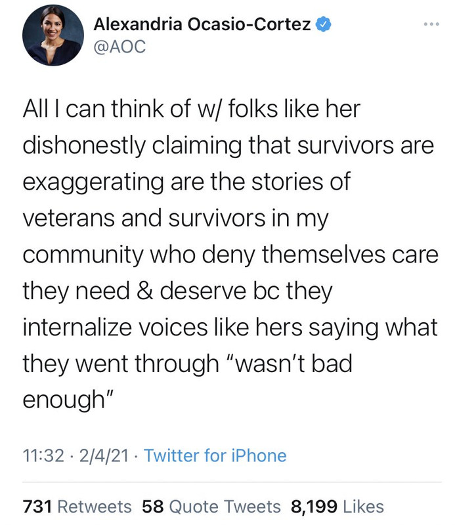Open the Alexandria Ocasio-Cortez display name
The height and width of the screenshot is (525, 455).
pyautogui.click(x=202, y=24)
